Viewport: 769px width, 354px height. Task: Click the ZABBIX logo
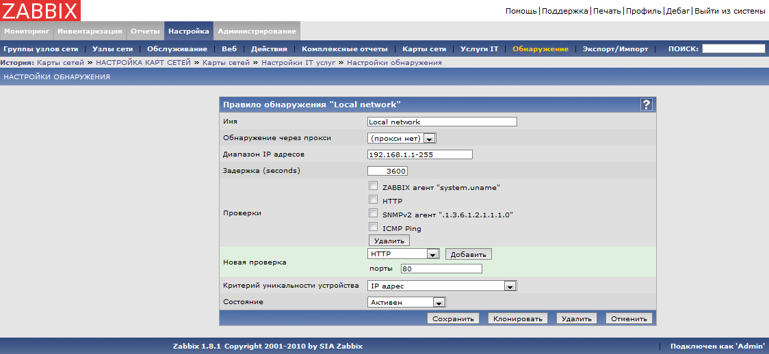pos(40,10)
